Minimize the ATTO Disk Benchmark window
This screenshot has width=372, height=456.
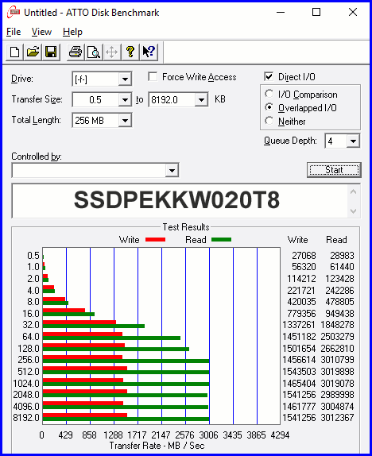(281, 12)
